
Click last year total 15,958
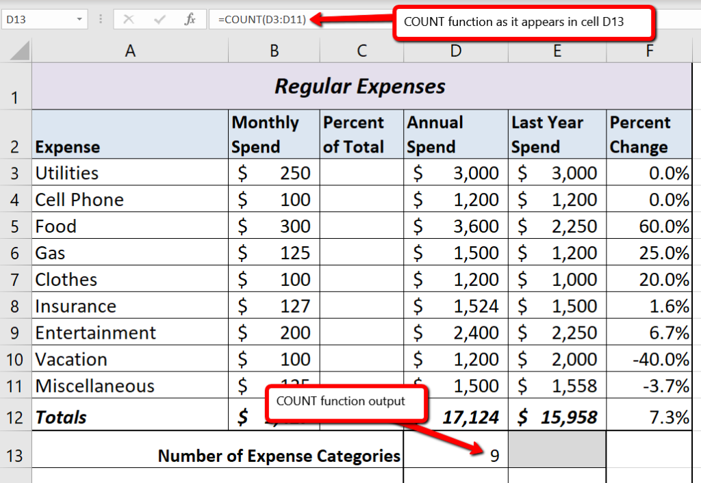coord(557,415)
